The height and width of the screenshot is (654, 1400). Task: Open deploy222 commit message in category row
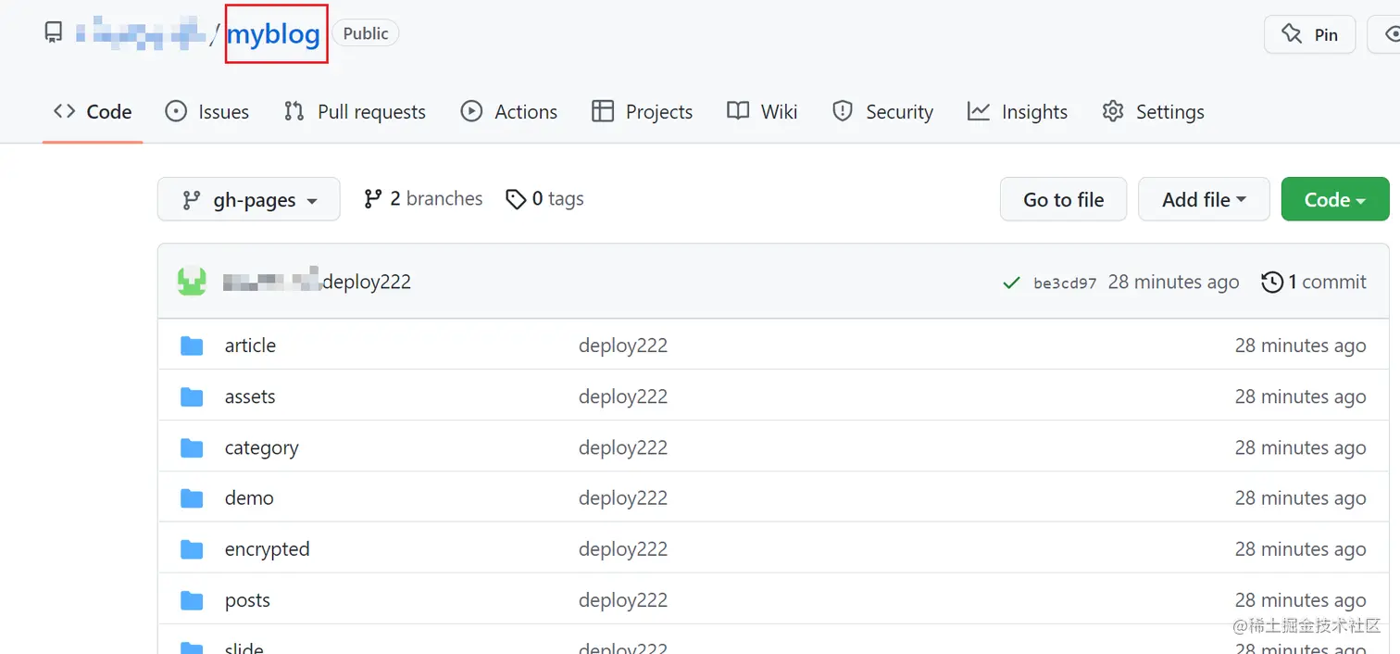623,448
